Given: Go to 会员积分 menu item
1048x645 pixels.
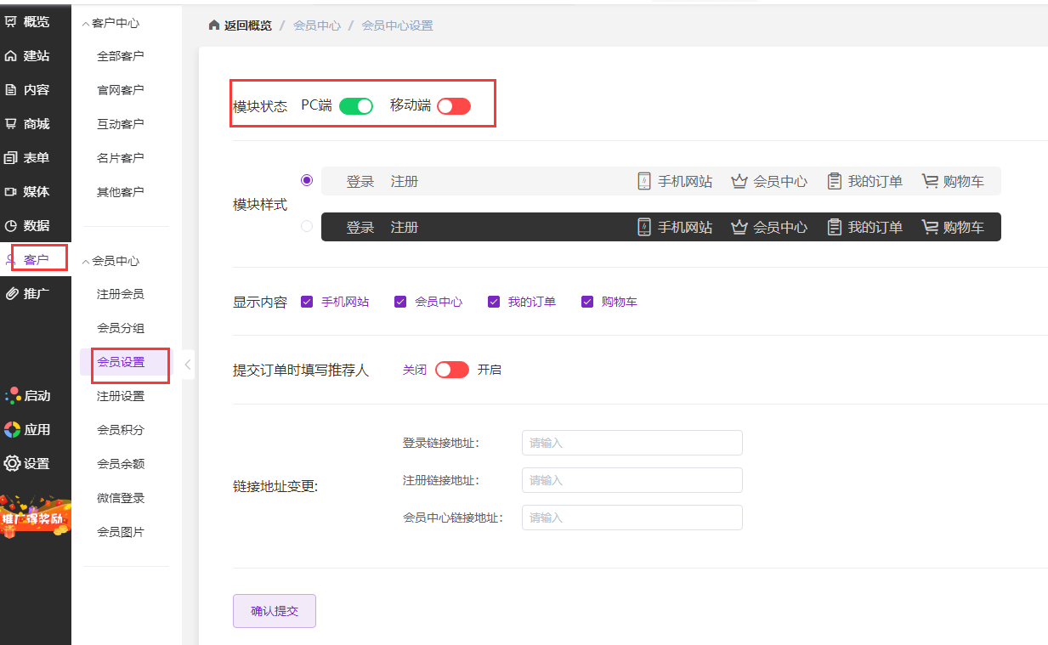Looking at the screenshot, I should coord(120,430).
